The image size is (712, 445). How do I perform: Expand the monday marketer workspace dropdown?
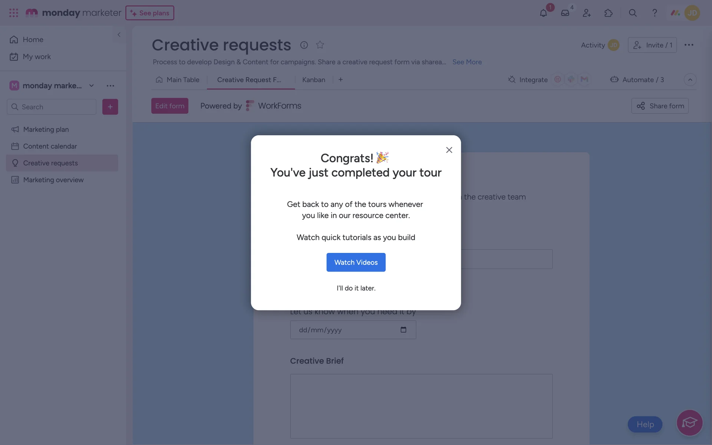point(92,86)
